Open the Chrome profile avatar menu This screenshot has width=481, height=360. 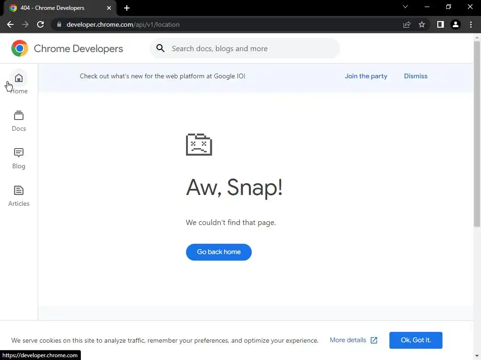pos(456,24)
